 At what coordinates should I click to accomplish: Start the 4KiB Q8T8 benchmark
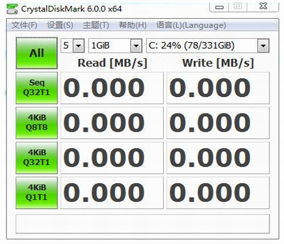37,123
